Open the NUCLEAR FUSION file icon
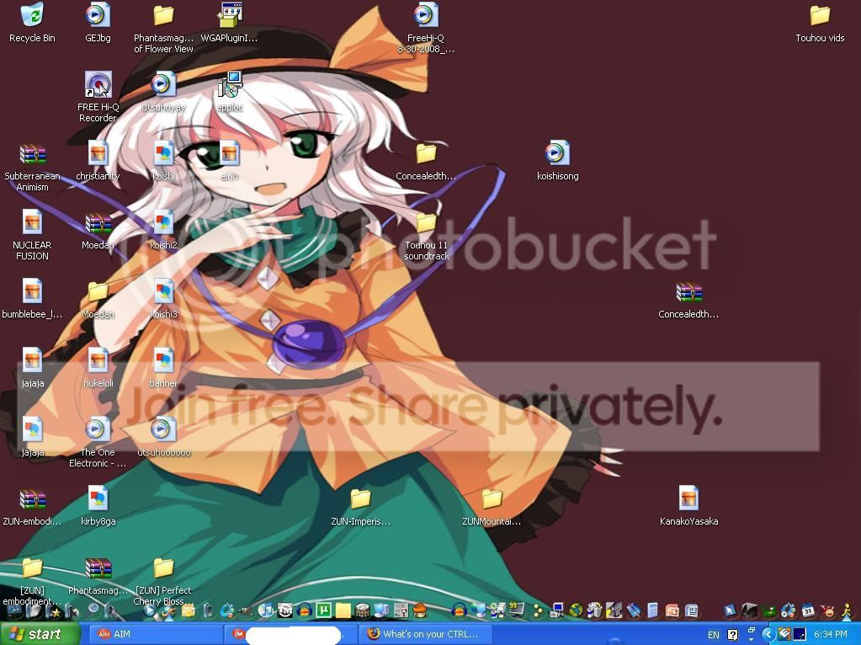The width and height of the screenshot is (861, 645). coord(32,224)
